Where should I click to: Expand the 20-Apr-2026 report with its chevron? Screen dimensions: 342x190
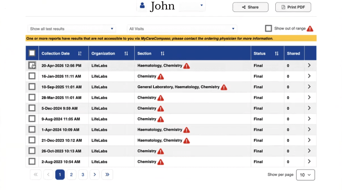coord(309,65)
